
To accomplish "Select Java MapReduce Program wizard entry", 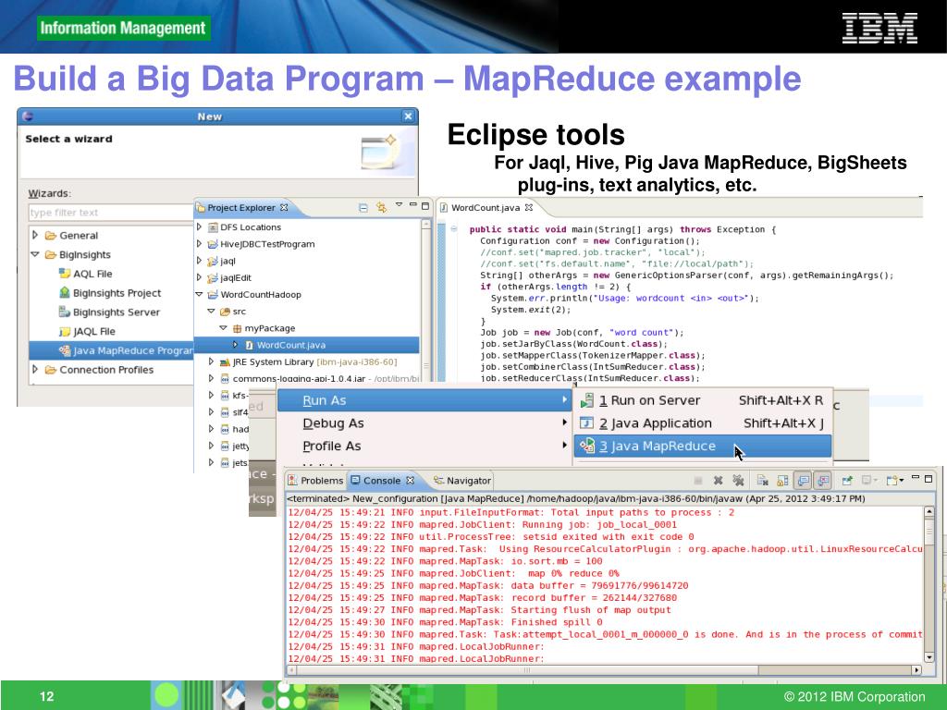I will pos(111,350).
